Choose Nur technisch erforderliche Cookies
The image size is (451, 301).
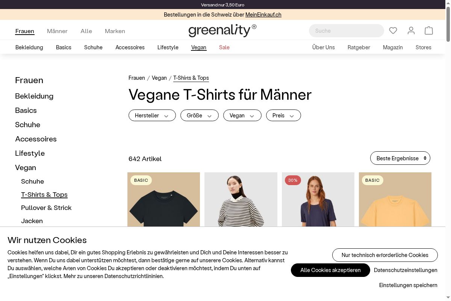[x=385, y=255]
